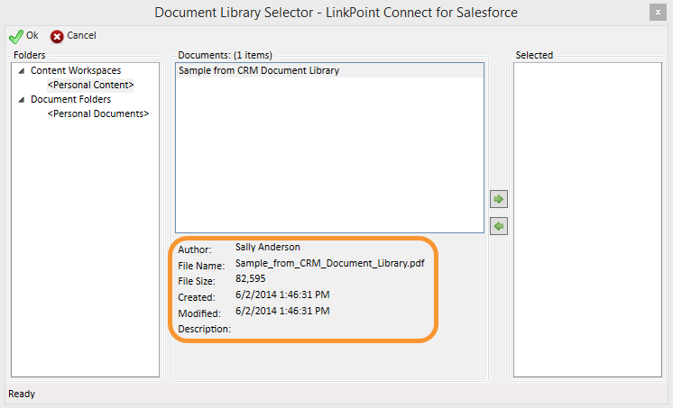Viewport: 673px width, 408px height.
Task: Collapse the Document Folders tree node
Action: (22, 99)
